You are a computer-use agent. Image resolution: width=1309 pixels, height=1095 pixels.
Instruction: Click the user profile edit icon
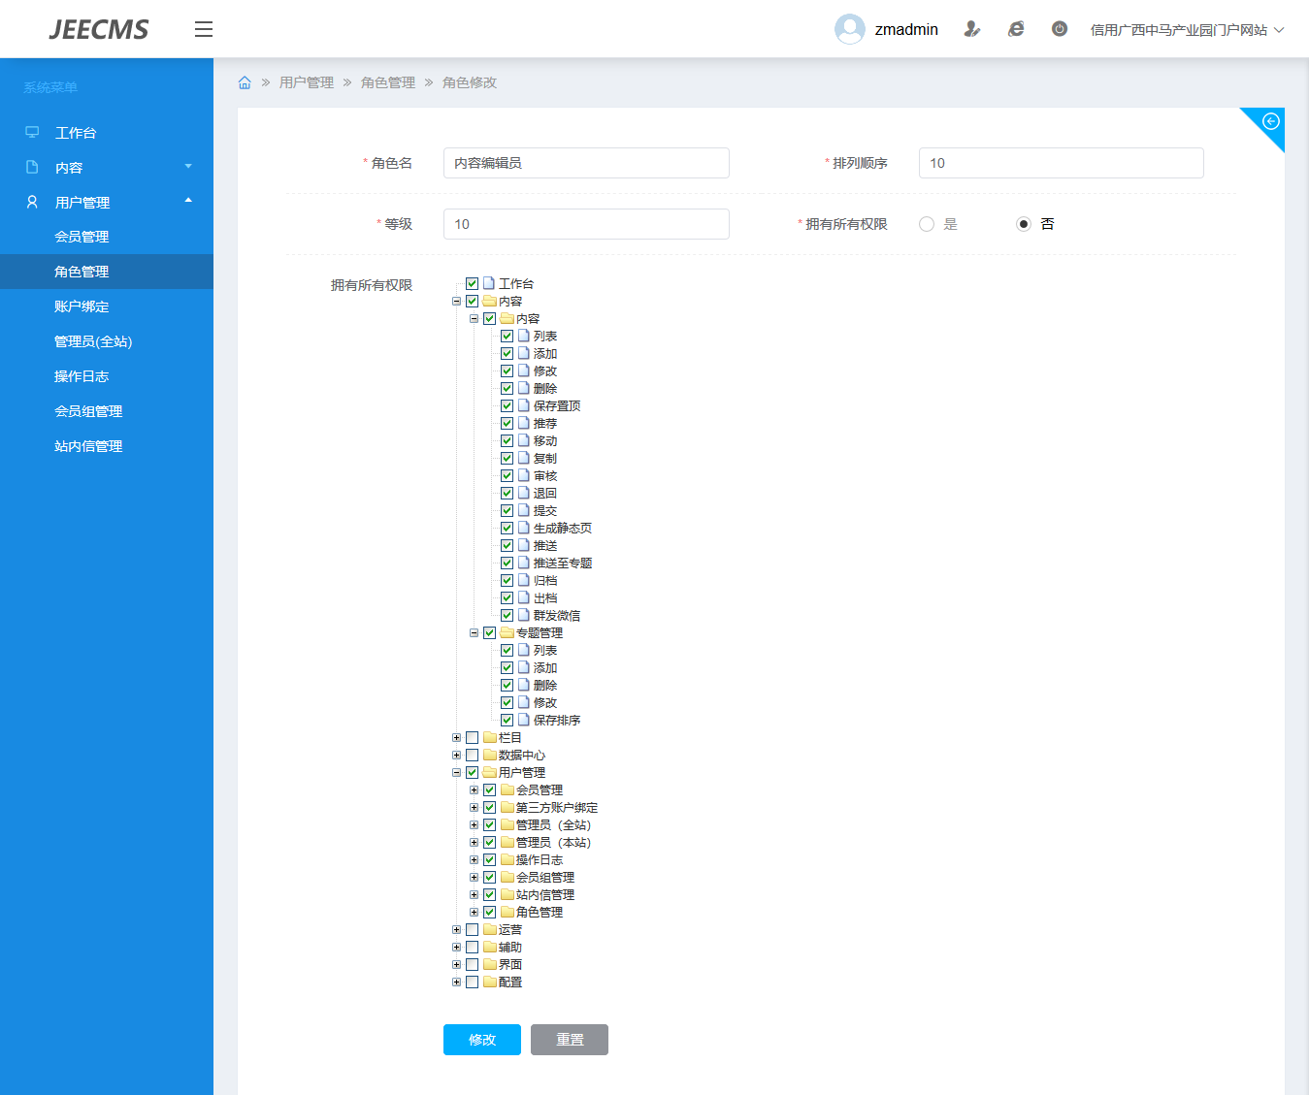point(971,29)
